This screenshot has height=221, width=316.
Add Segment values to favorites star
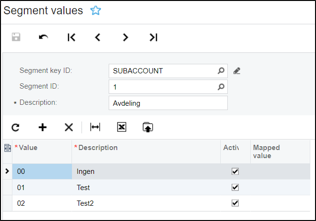96,10
